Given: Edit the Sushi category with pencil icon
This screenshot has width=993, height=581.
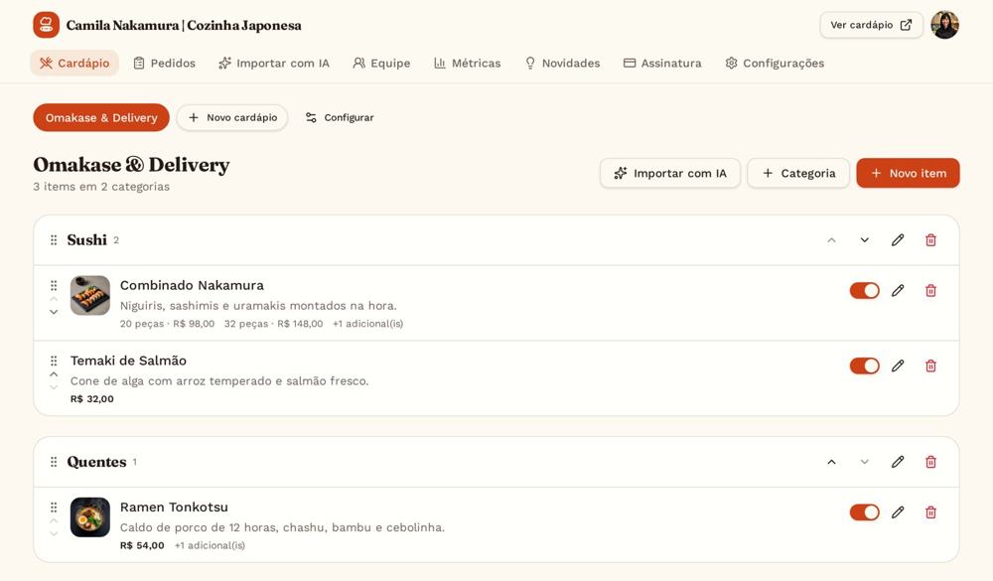Looking at the screenshot, I should 898,240.
